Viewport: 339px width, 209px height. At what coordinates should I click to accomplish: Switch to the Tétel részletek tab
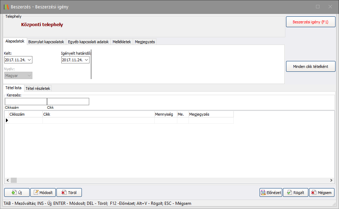[38, 88]
